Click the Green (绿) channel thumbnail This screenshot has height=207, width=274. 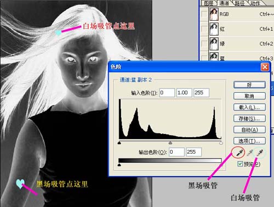pyautogui.click(x=214, y=44)
